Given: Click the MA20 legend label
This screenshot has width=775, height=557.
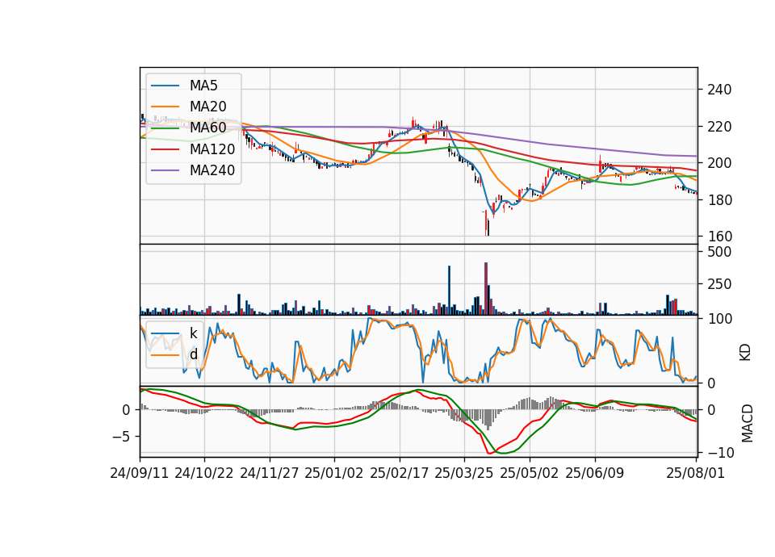Looking at the screenshot, I should point(207,107).
